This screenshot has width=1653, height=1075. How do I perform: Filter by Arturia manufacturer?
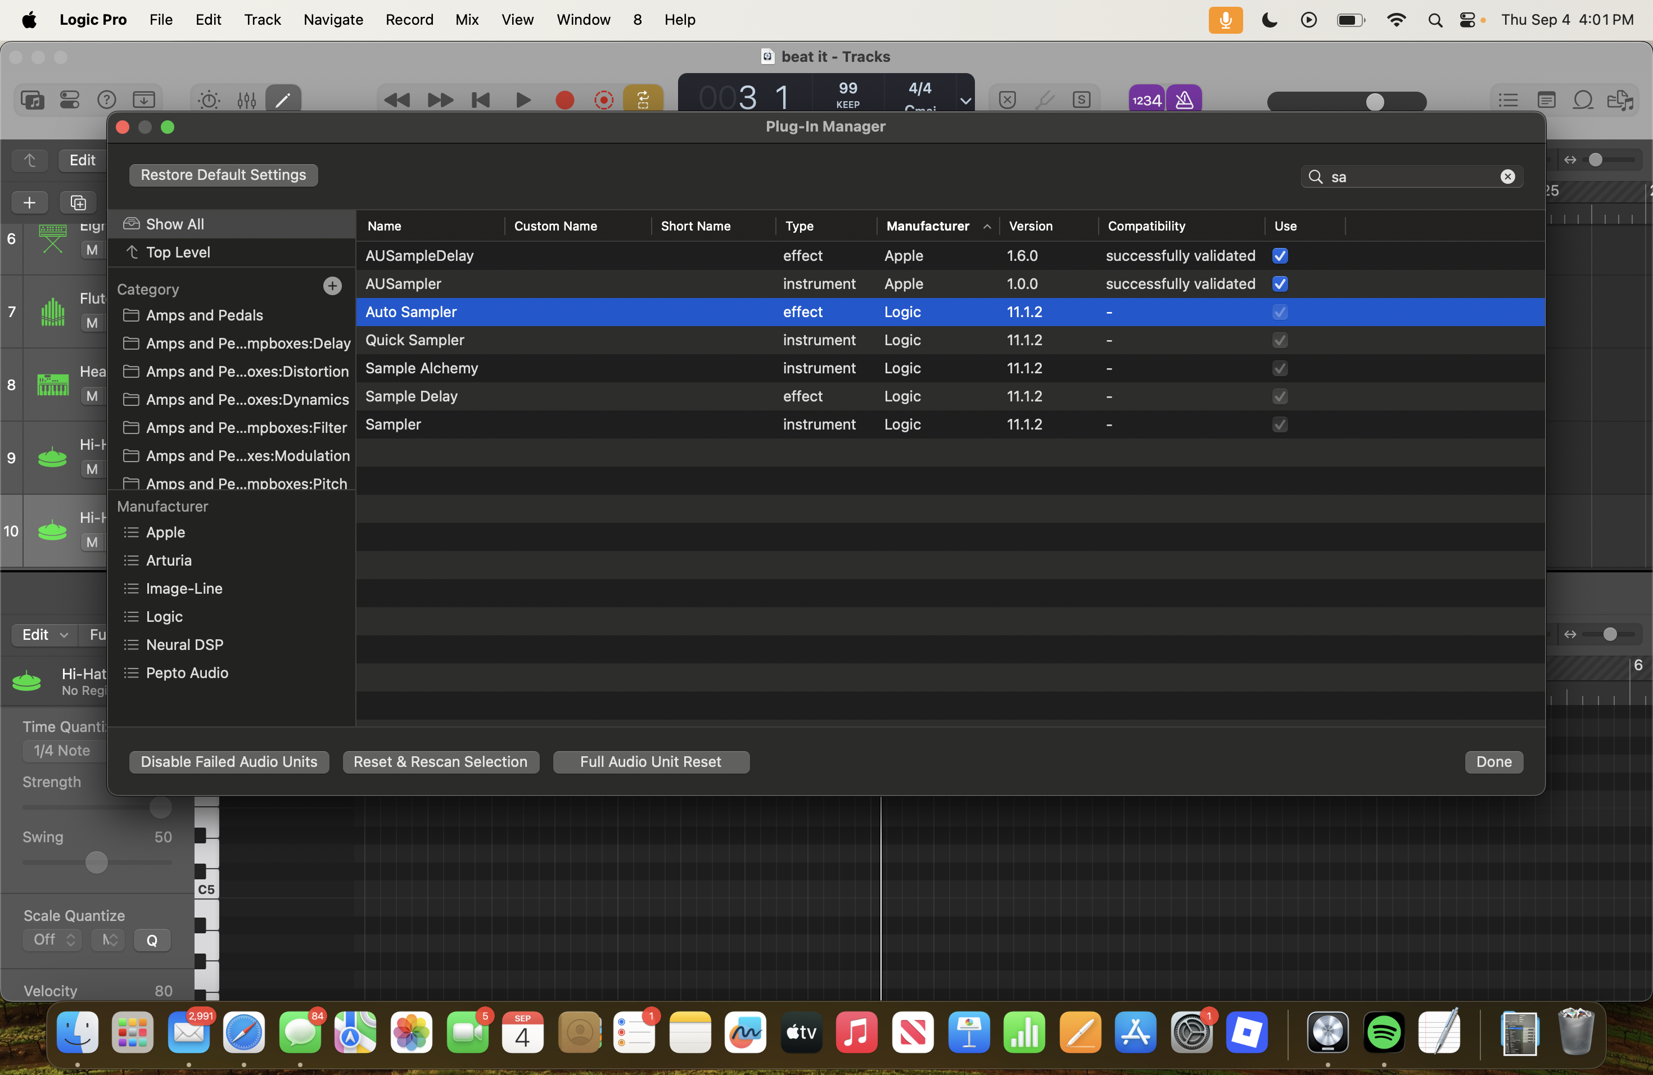(x=231, y=561)
